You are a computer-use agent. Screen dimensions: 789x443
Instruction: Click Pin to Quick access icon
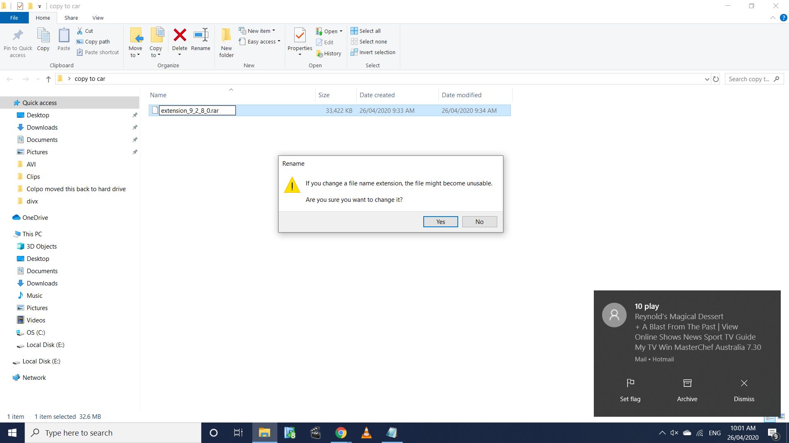point(18,35)
